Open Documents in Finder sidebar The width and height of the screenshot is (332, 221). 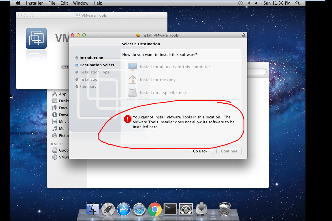60,108
